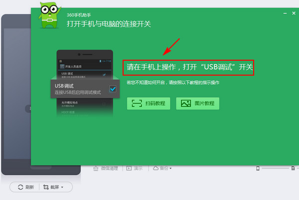Click the small phone icon left of slider

(x=258, y=168)
